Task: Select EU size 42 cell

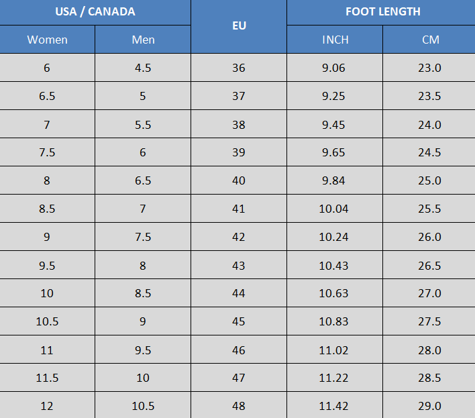Action: pos(239,237)
